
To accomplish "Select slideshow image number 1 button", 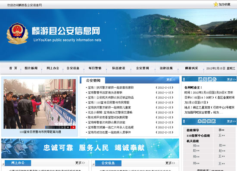I will click(x=62, y=127).
